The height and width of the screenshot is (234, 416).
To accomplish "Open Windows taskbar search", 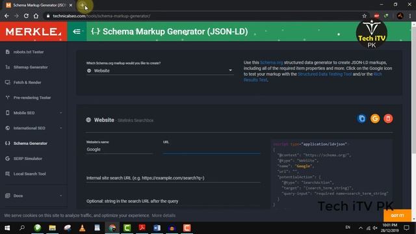I will tap(22, 228).
